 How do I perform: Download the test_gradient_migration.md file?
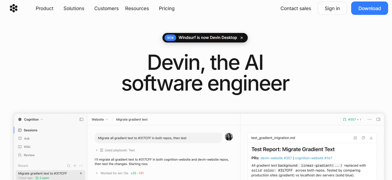(x=371, y=138)
